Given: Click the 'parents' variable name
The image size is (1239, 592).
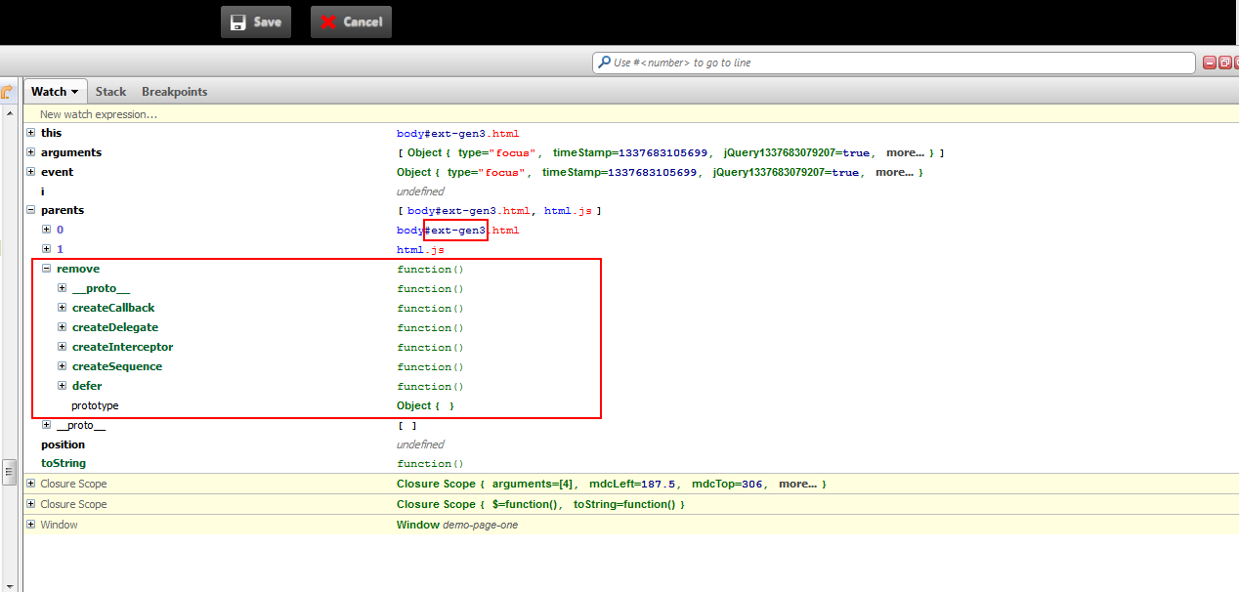Looking at the screenshot, I should (63, 210).
